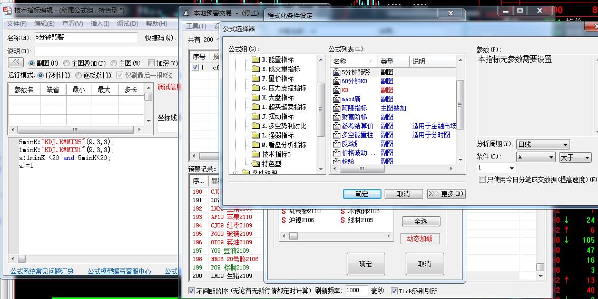598x299 pixels.
Task: Open the 插入(I) menu
Action: [100, 24]
